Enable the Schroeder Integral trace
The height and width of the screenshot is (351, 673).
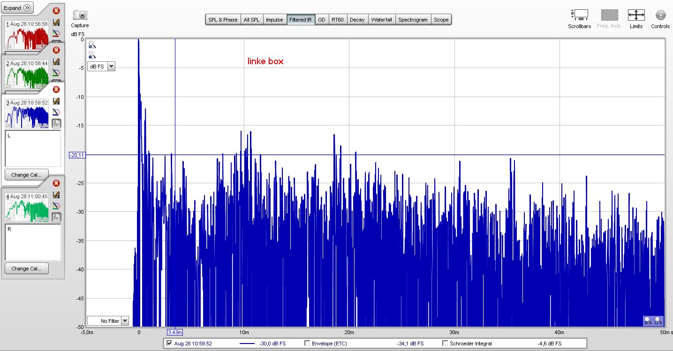(x=445, y=344)
